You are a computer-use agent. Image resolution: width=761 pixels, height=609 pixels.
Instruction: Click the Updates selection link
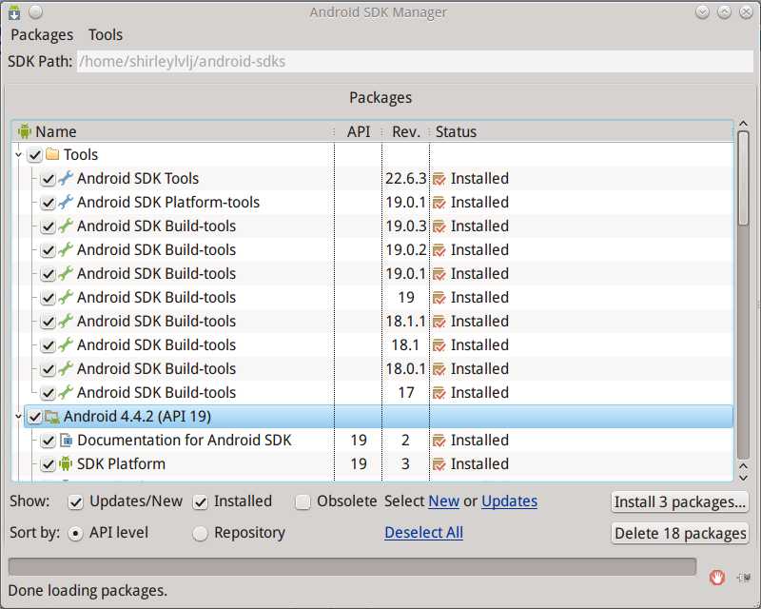tap(509, 501)
